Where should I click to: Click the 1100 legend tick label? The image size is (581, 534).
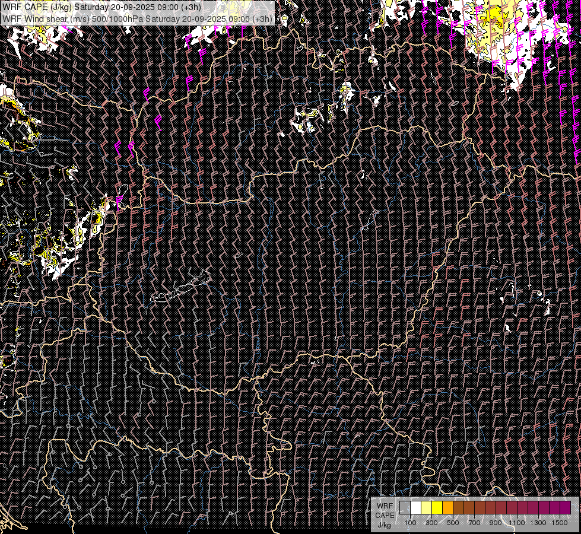(517, 523)
